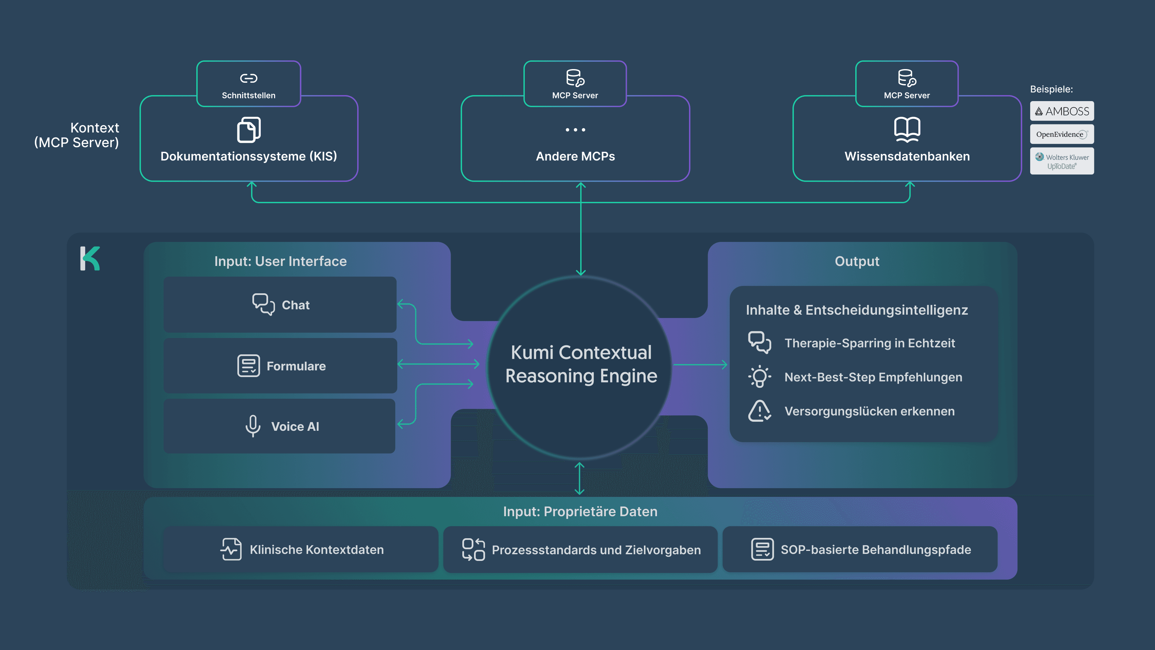Click the Kumi K logo
The width and height of the screenshot is (1155, 650).
90,258
